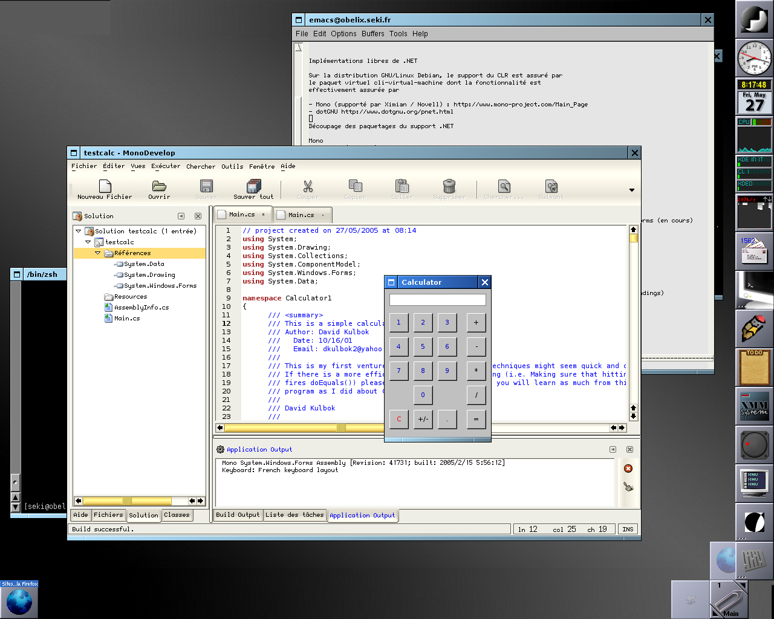
Task: Collapse the Références folder node
Action: (x=97, y=253)
